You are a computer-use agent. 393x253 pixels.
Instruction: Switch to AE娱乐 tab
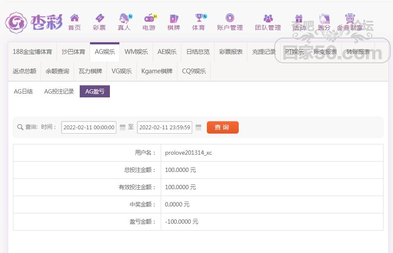[167, 52]
